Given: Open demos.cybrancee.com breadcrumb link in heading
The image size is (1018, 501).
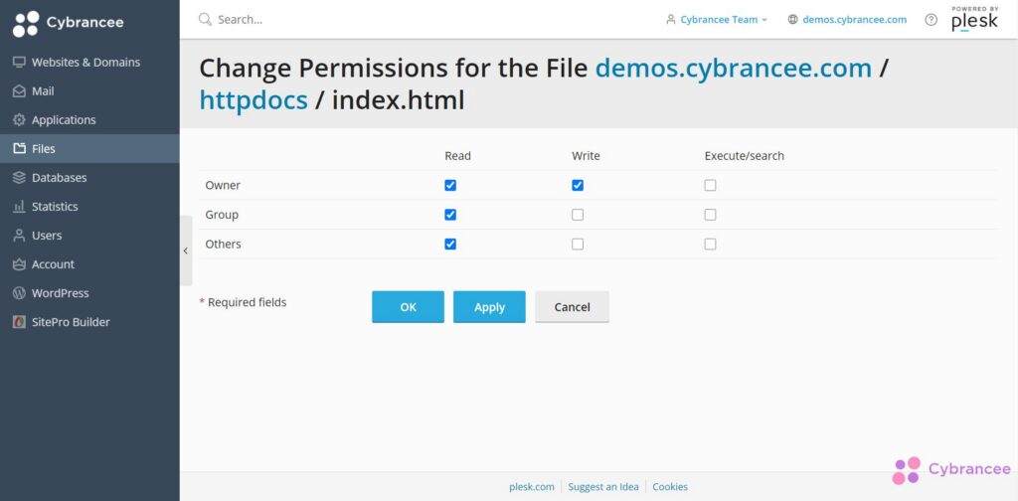Looking at the screenshot, I should 734,69.
